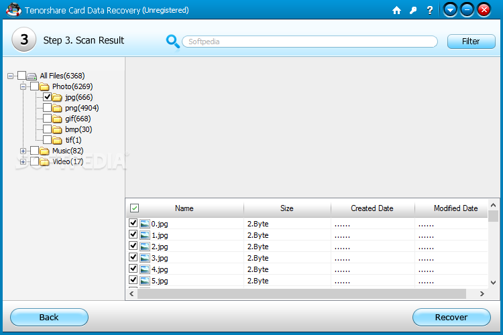Click the gif folder icon

click(x=57, y=119)
